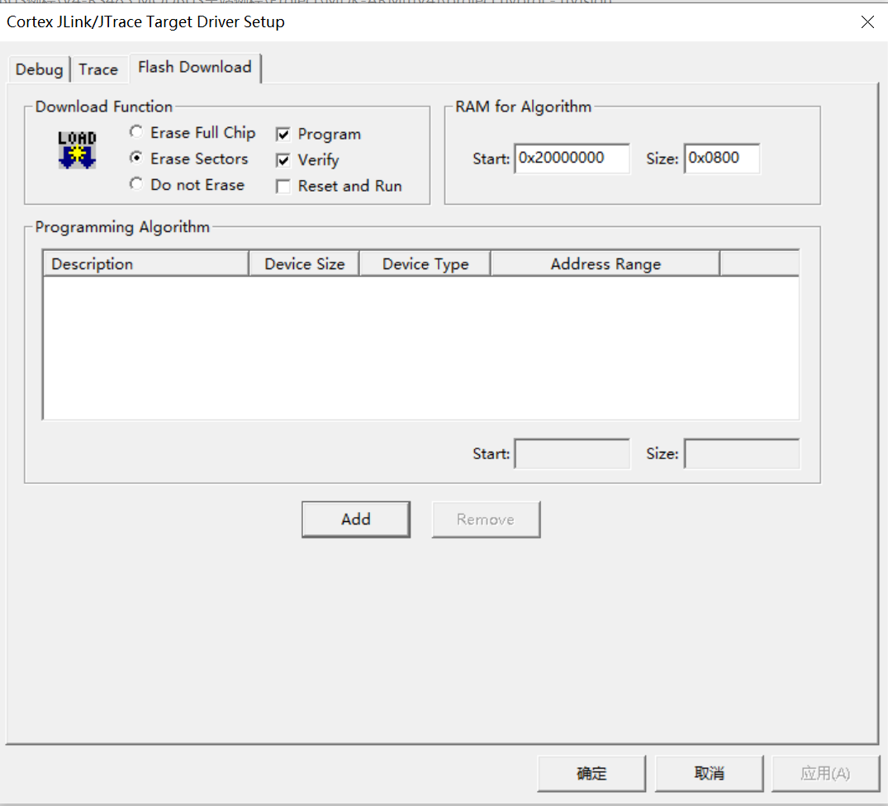Click the 应用(A) apply button
This screenshot has width=888, height=806.
pyautogui.click(x=826, y=773)
